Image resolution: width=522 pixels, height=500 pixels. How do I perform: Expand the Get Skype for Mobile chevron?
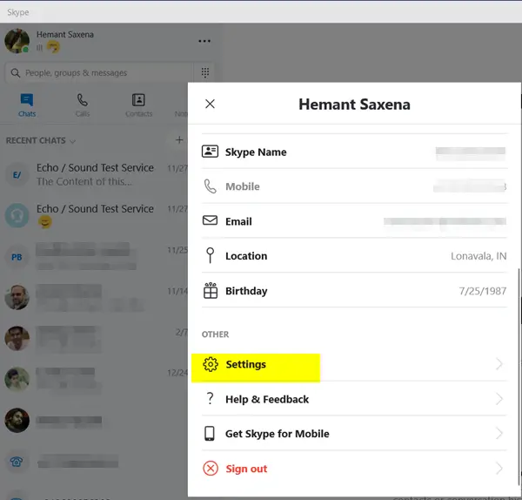[499, 433]
